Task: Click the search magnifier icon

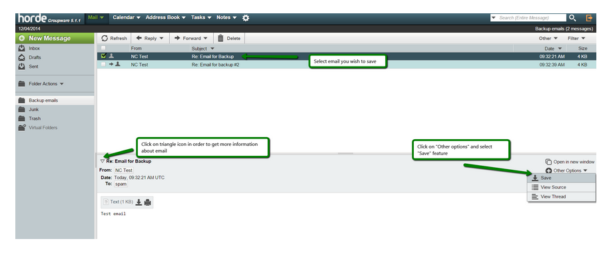Action: tap(572, 17)
